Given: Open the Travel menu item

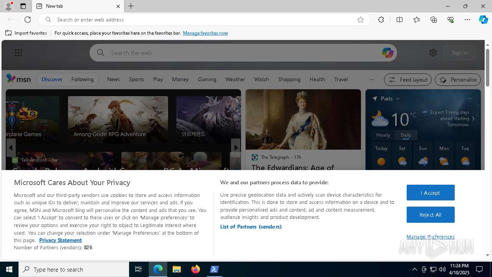Looking at the screenshot, I should click(x=341, y=79).
